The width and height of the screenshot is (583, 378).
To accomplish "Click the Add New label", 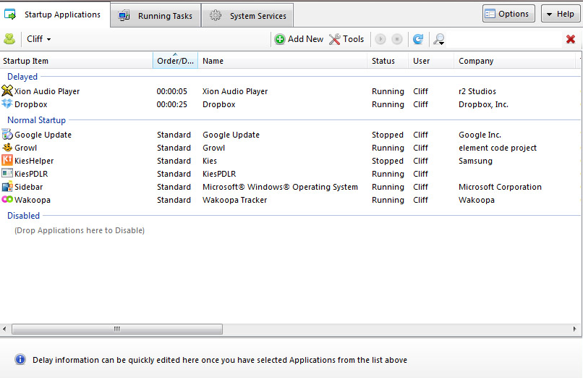I will 306,39.
